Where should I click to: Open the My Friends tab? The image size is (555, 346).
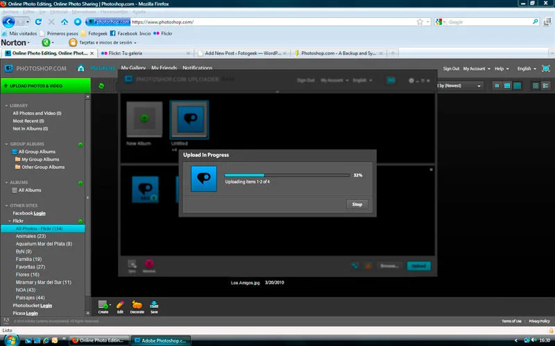[x=164, y=67]
